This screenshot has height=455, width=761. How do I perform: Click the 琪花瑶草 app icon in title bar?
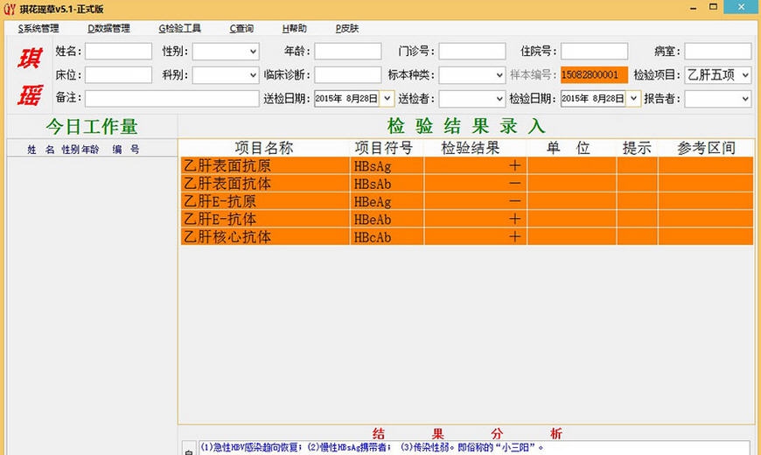10,8
